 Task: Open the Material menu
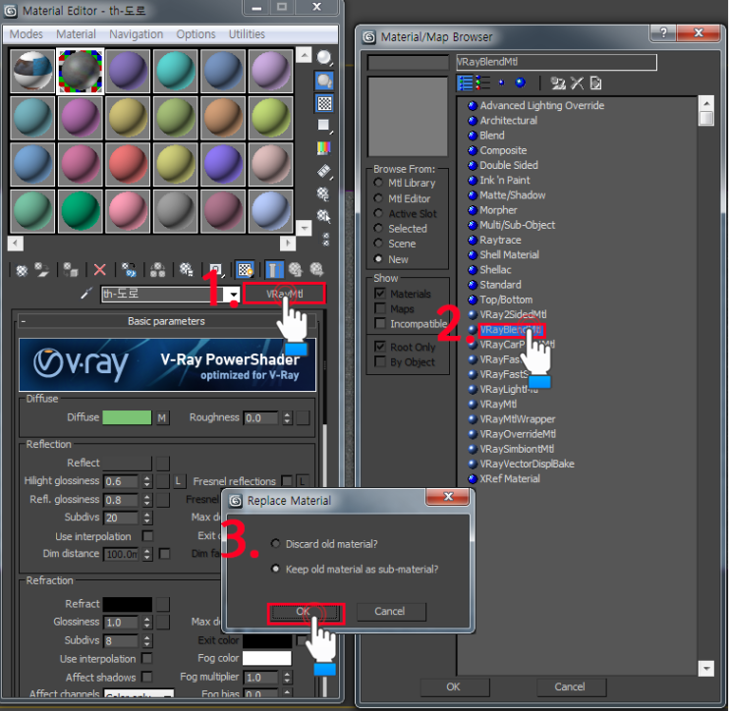click(76, 34)
